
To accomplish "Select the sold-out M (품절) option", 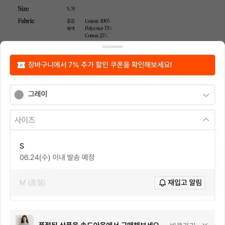I will (x=32, y=183).
